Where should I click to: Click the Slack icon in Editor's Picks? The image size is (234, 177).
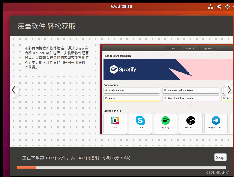coord(115,121)
